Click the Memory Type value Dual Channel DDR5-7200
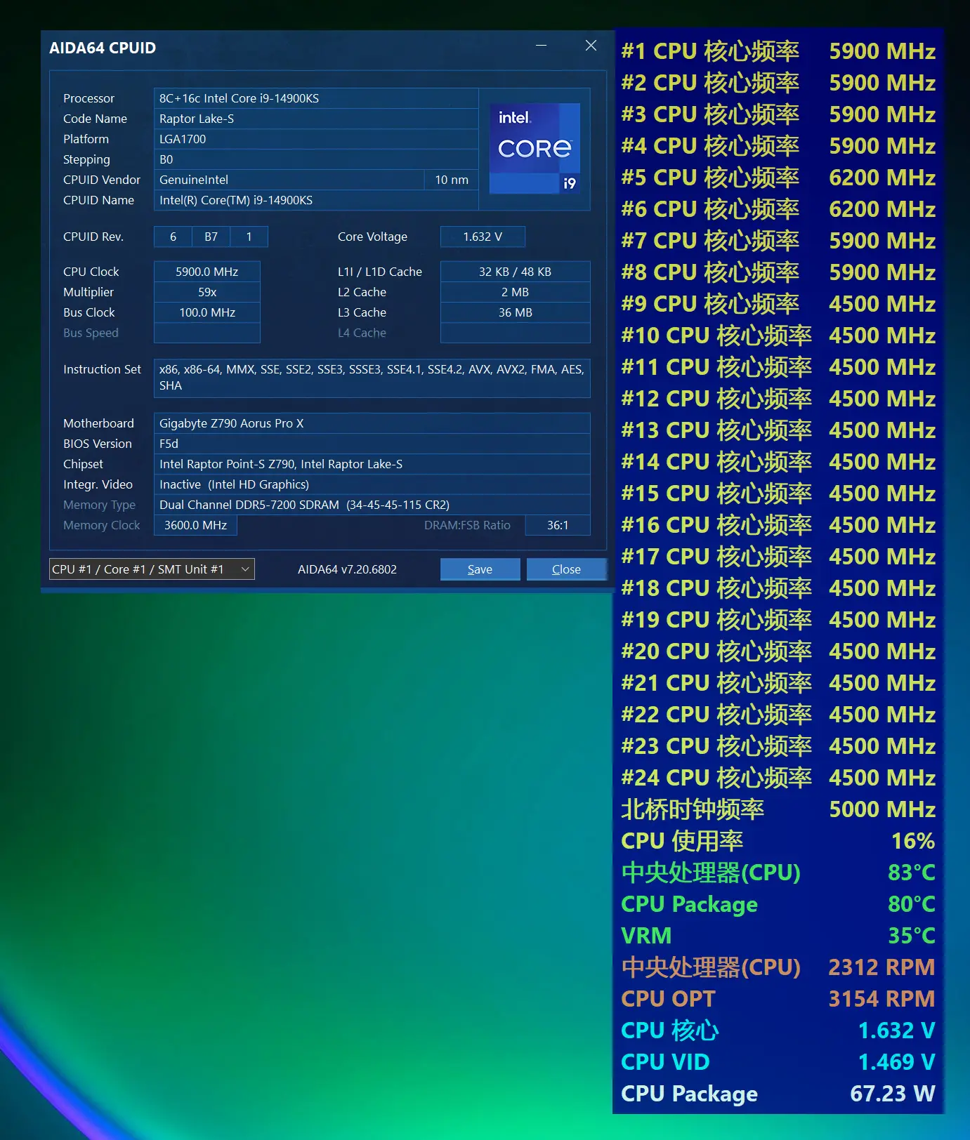 [372, 505]
